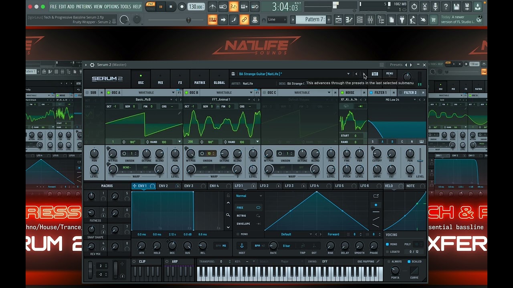
Task: Click filter routing button C
Action: coord(402,142)
